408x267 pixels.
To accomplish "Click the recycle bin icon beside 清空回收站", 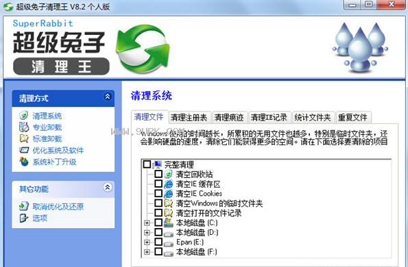I will tap(169, 174).
